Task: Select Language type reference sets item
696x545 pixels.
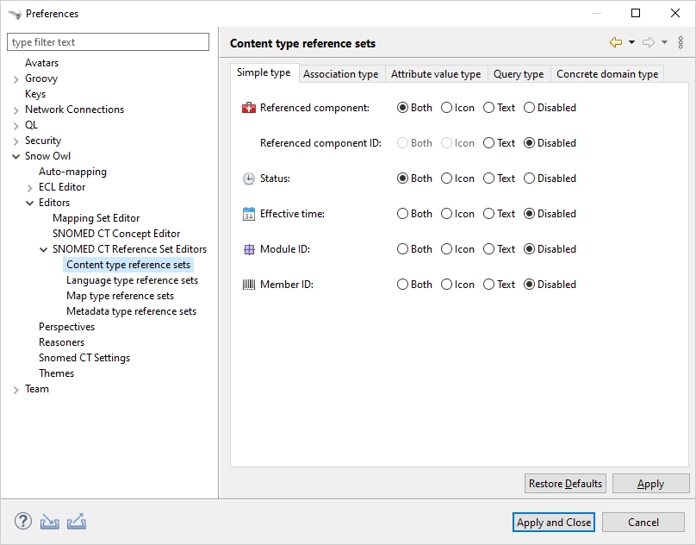Action: click(x=132, y=280)
